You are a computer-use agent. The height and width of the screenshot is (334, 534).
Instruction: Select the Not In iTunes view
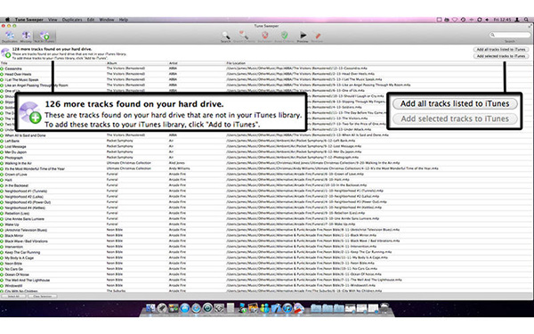44,37
